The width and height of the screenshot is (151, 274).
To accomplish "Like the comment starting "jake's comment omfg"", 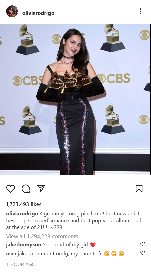I will click(143, 253).
